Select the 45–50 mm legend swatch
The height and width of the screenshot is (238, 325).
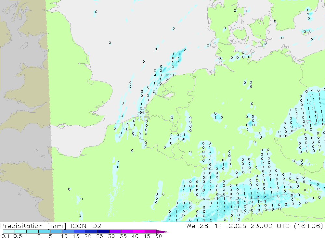(151, 232)
